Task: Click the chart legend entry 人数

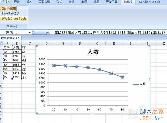Action: [x=139, y=84]
